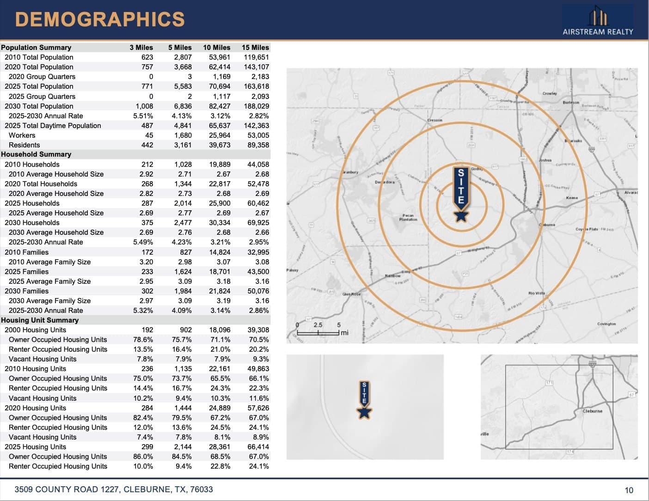Select the 2020 Group Quarters row label
649x501 pixels.
click(42, 76)
